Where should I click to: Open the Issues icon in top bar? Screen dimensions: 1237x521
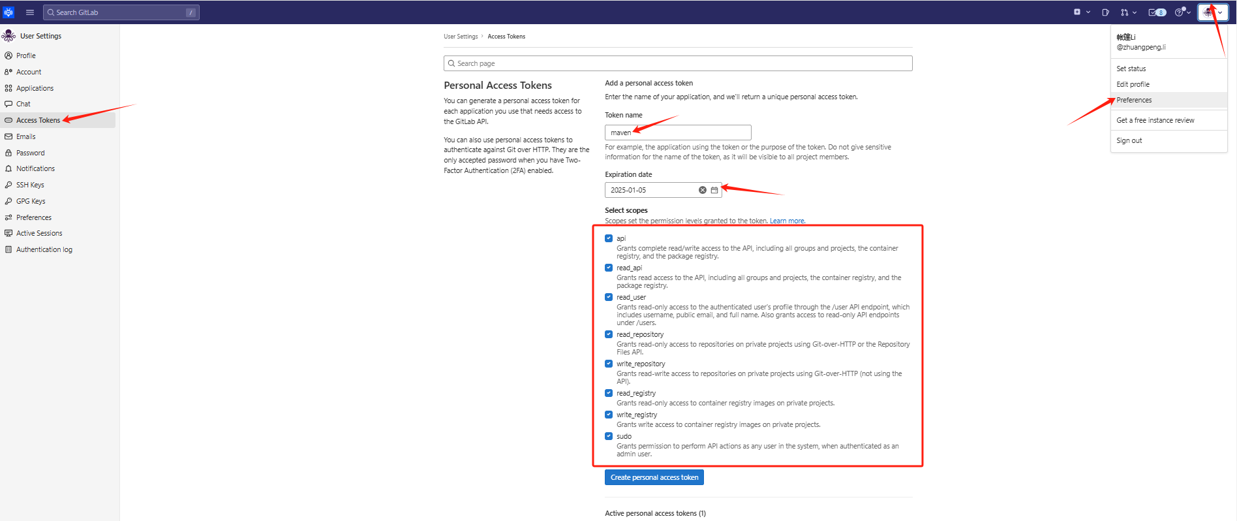click(x=1105, y=12)
